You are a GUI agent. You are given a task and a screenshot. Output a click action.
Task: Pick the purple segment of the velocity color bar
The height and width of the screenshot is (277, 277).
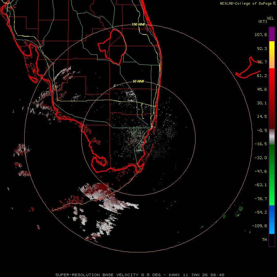(272, 34)
